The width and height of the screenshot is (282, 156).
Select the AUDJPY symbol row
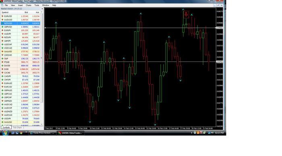click(21, 34)
